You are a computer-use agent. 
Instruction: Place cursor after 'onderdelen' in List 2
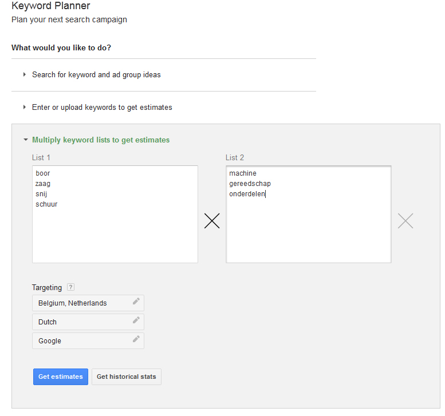pyautogui.click(x=266, y=194)
